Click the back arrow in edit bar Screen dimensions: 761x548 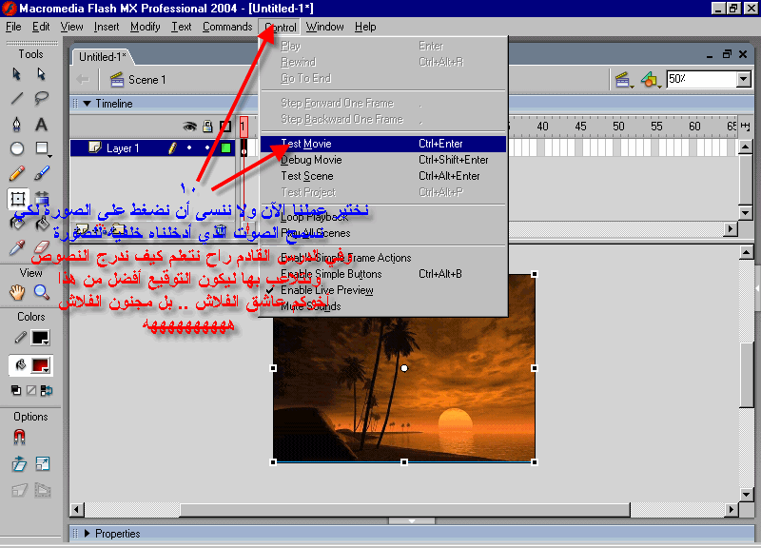(x=83, y=79)
